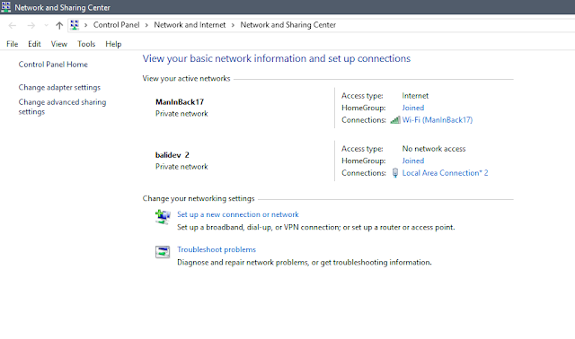Open the File menu
This screenshot has height=339, width=575.
coord(12,44)
